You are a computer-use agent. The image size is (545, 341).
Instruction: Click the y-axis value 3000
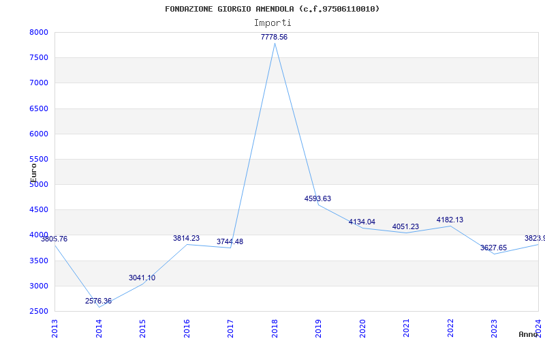39,286
